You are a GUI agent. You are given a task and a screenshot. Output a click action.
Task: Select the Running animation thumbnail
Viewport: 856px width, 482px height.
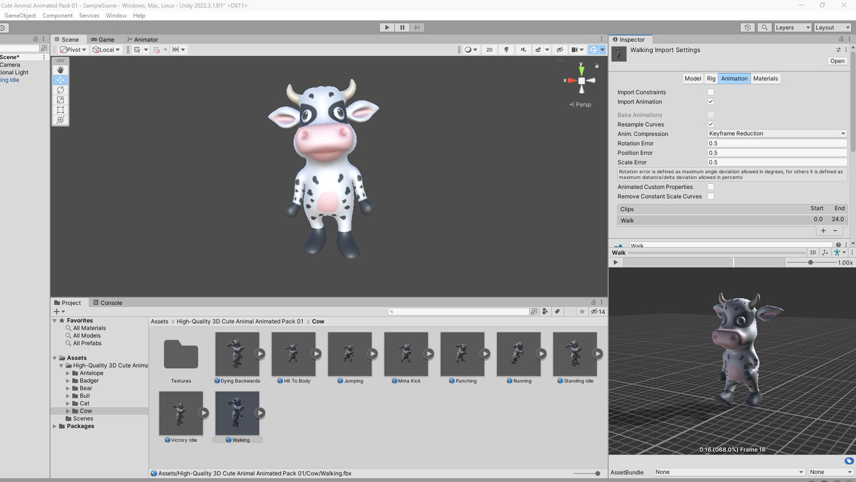[518, 354]
